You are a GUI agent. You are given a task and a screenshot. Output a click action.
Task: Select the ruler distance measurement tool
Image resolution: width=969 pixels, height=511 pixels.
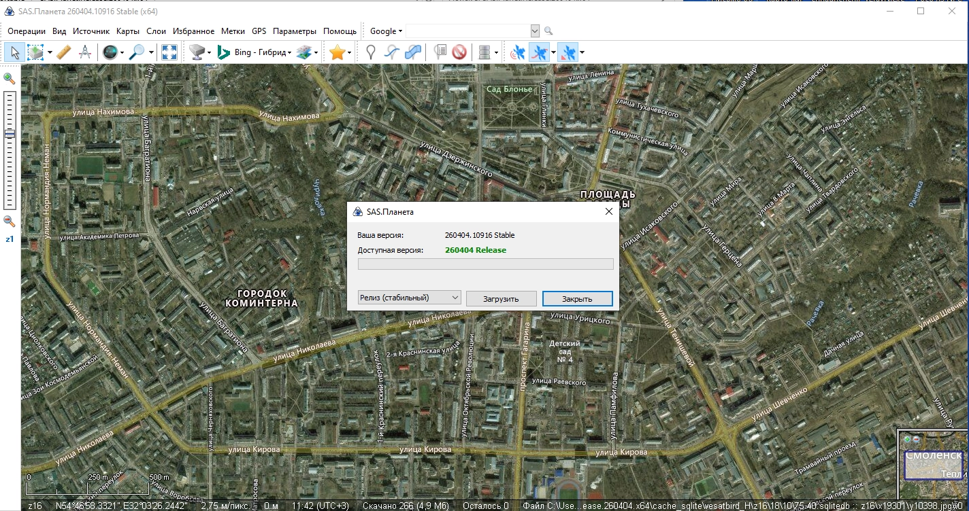point(64,52)
